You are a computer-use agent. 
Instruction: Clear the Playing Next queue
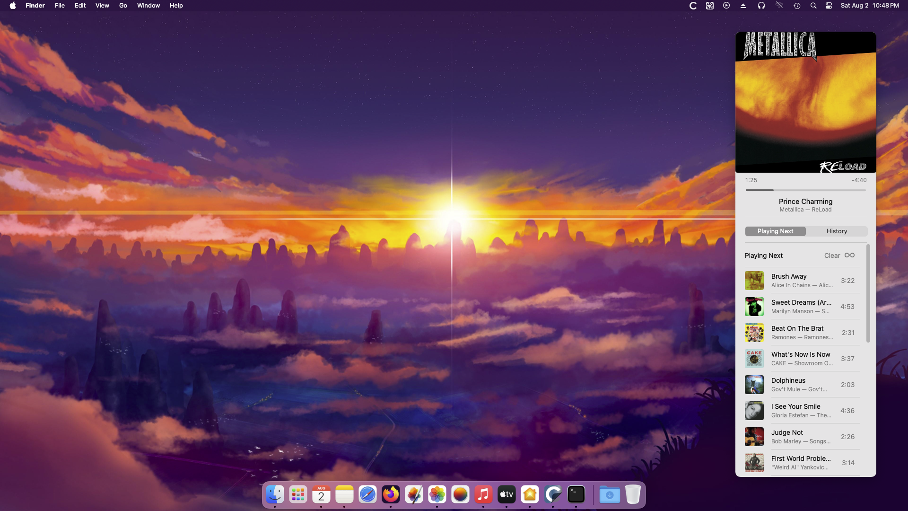tap(832, 255)
